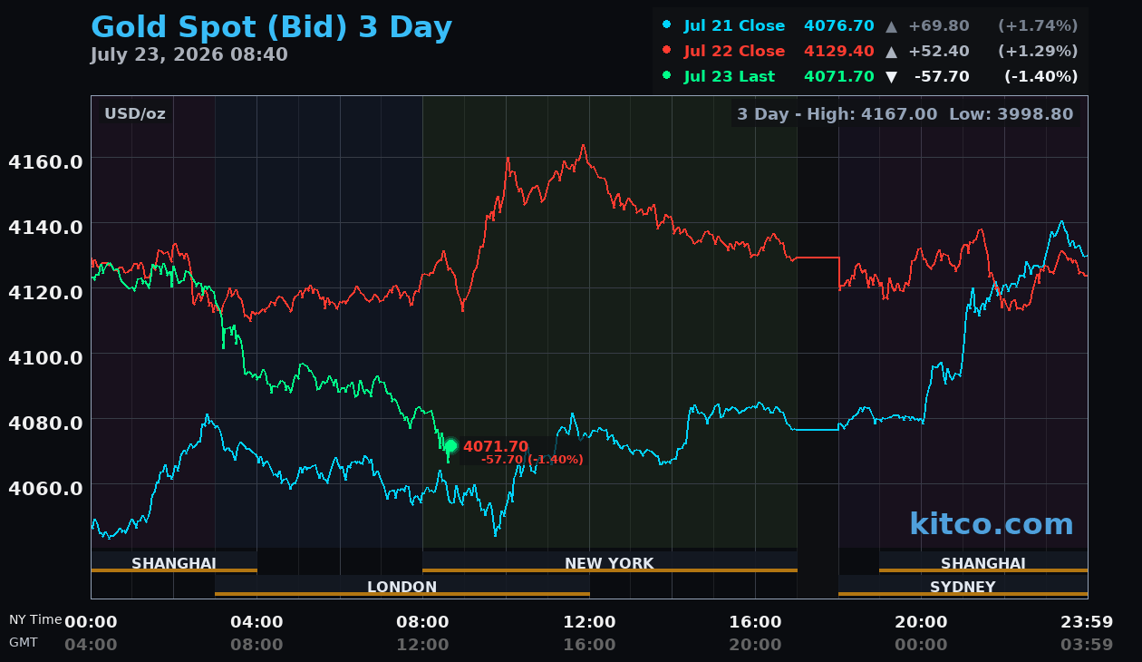Click the 4076.70 close value
Viewport: 1142px width, 662px height.
pos(838,25)
